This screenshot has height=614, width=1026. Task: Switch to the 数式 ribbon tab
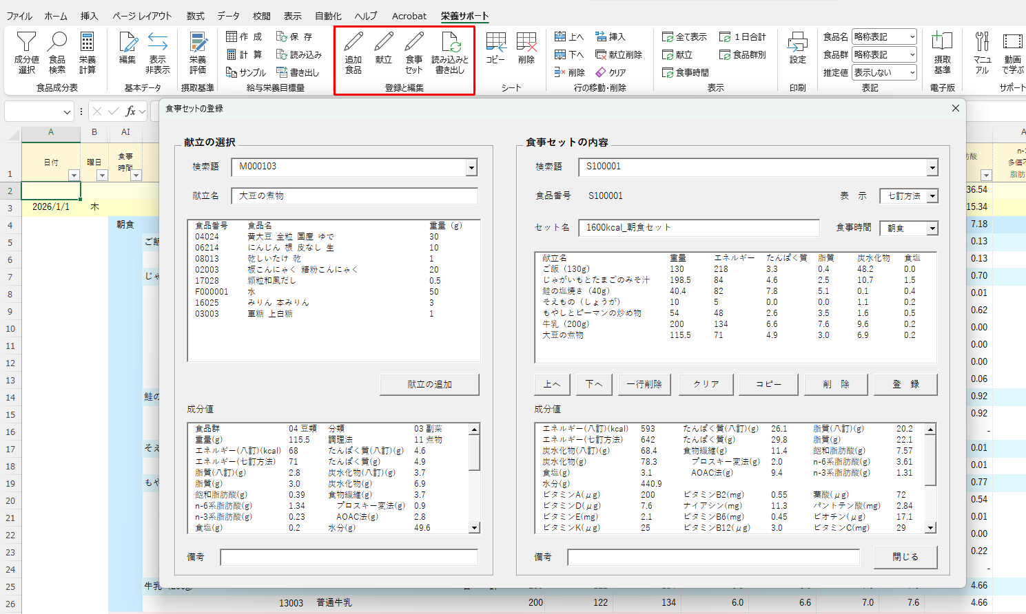pyautogui.click(x=195, y=16)
